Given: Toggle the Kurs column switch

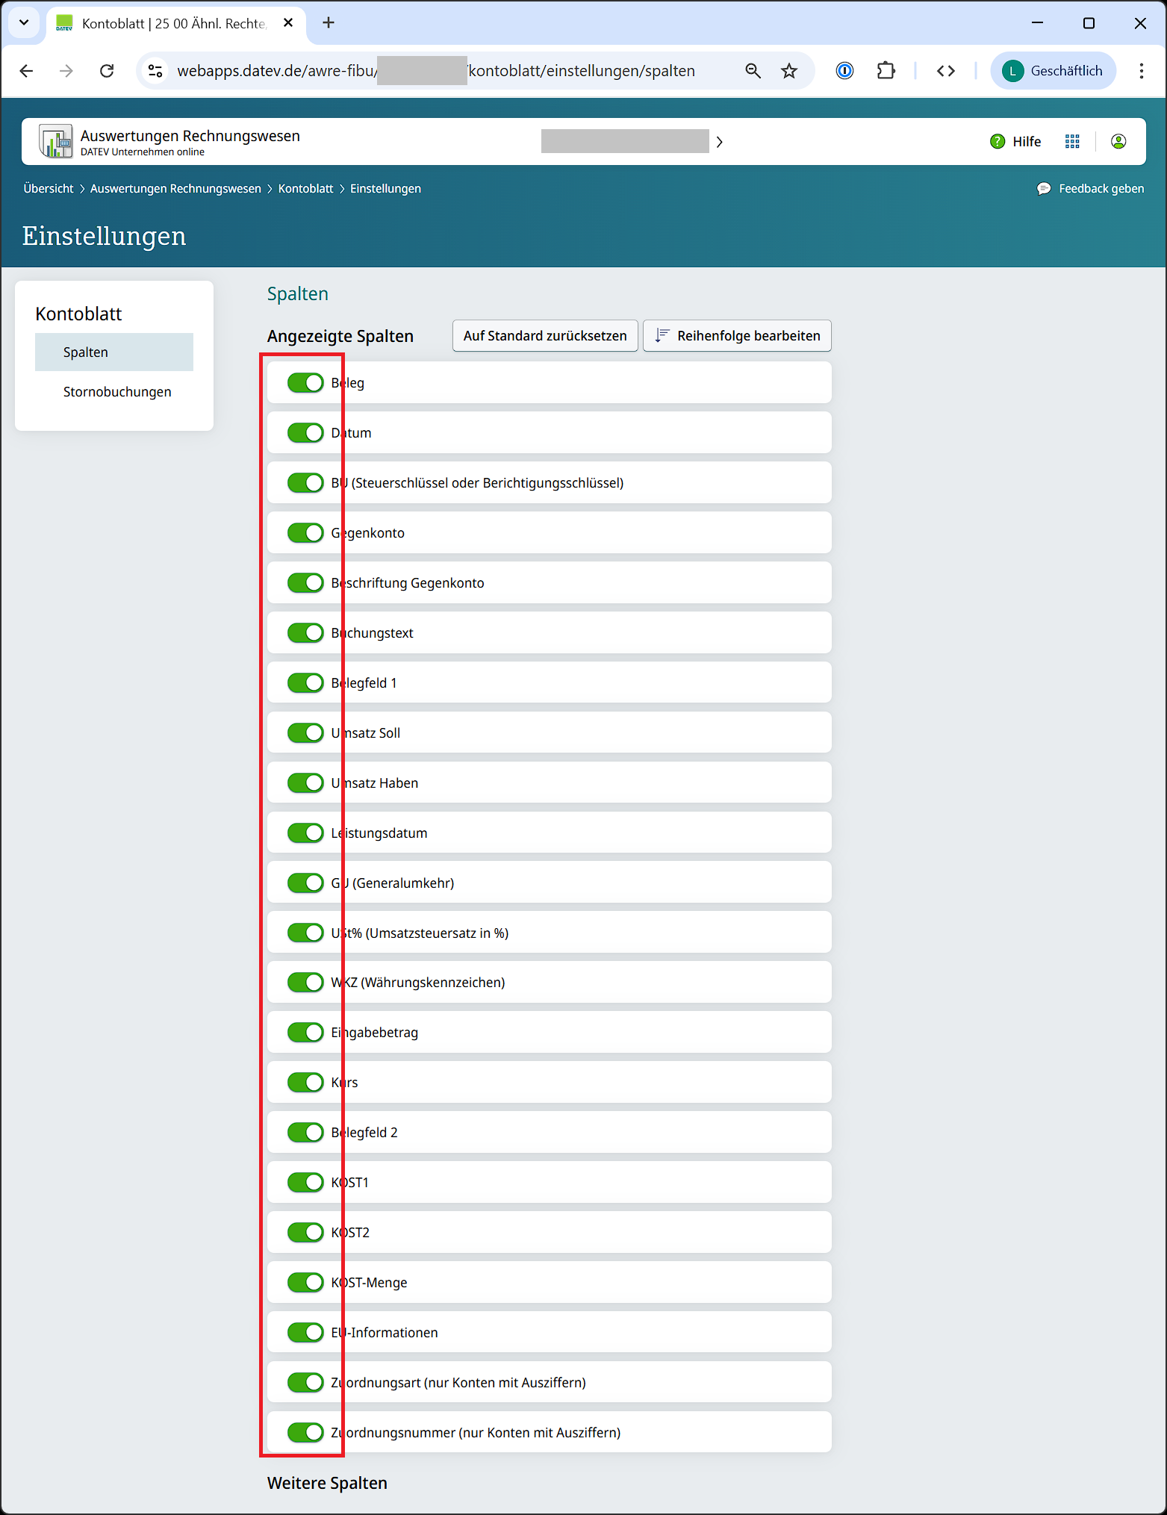Looking at the screenshot, I should coord(305,1083).
